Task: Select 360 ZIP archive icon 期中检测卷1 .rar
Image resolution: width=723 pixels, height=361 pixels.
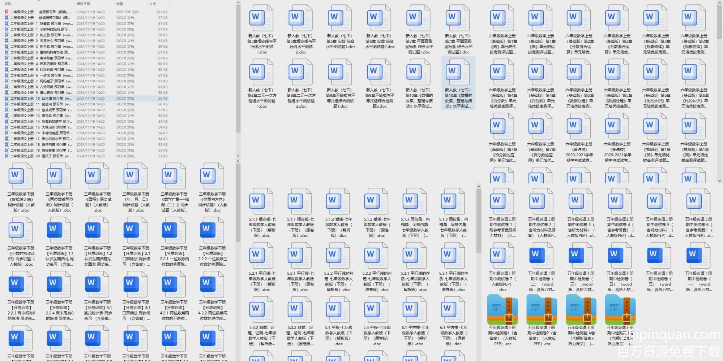Action: [x=502, y=309]
